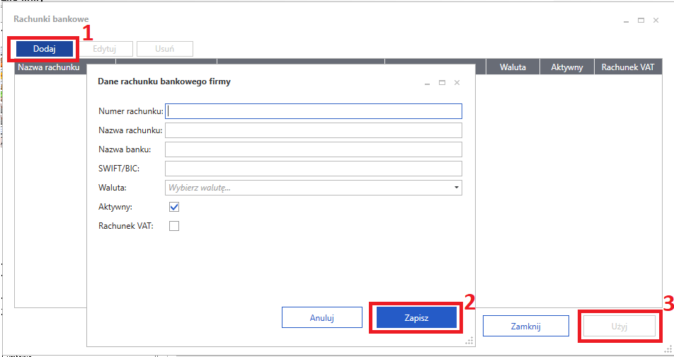Click into the Nazwa rachunku text field
The image size is (674, 357).
[x=314, y=130]
